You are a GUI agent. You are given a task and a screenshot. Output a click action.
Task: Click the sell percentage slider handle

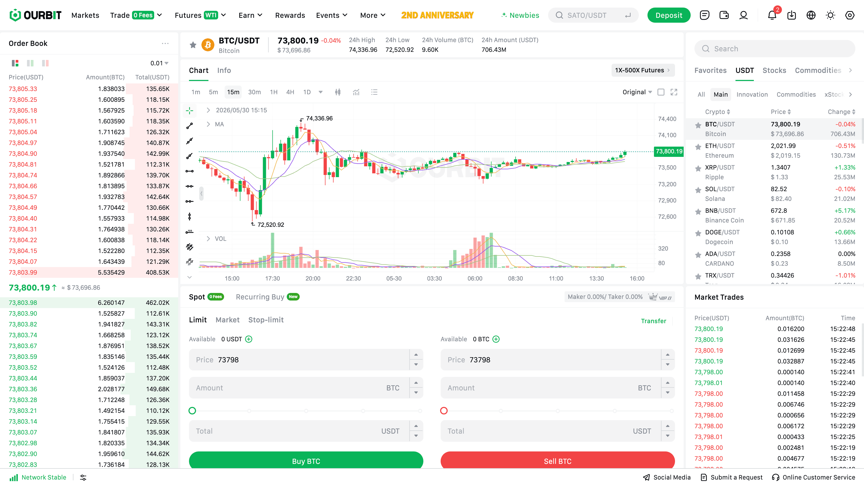tap(444, 410)
